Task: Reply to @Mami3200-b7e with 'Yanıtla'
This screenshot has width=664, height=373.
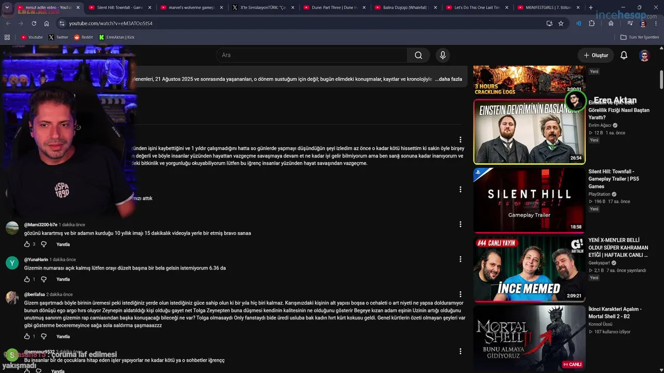Action: click(x=63, y=244)
